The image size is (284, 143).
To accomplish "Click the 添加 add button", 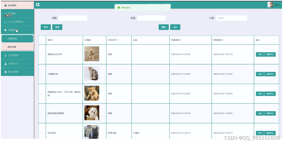I will coord(175,27).
